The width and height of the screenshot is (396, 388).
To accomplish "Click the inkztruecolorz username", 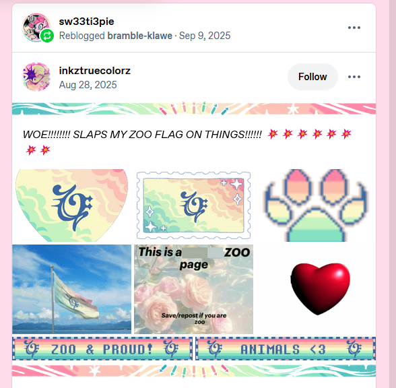I will click(95, 71).
